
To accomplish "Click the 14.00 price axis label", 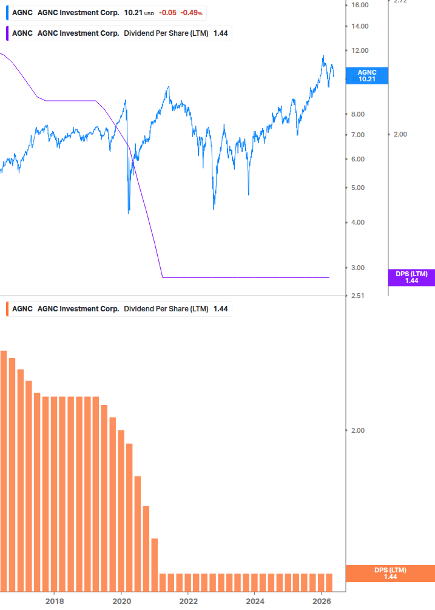I will point(360,27).
